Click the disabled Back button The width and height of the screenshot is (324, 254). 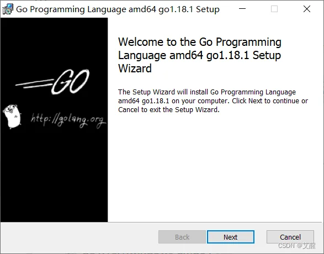coord(182,237)
